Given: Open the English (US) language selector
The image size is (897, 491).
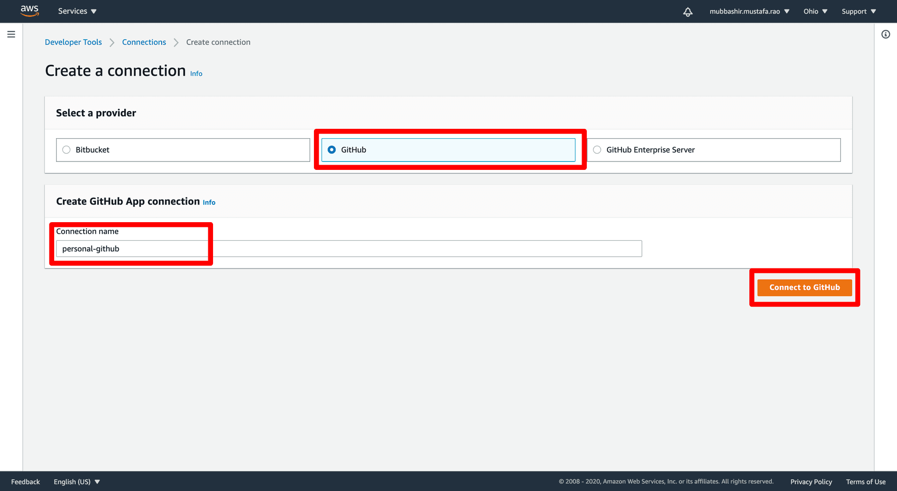Looking at the screenshot, I should pos(77,482).
